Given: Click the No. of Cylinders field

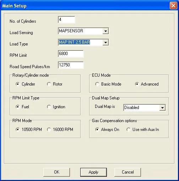Looking at the screenshot, I should point(66,20).
